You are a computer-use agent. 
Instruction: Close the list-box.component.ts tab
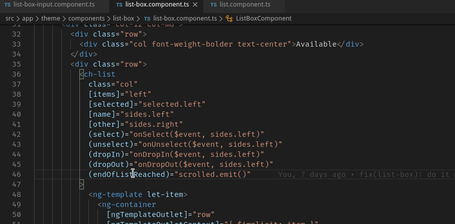(x=195, y=5)
